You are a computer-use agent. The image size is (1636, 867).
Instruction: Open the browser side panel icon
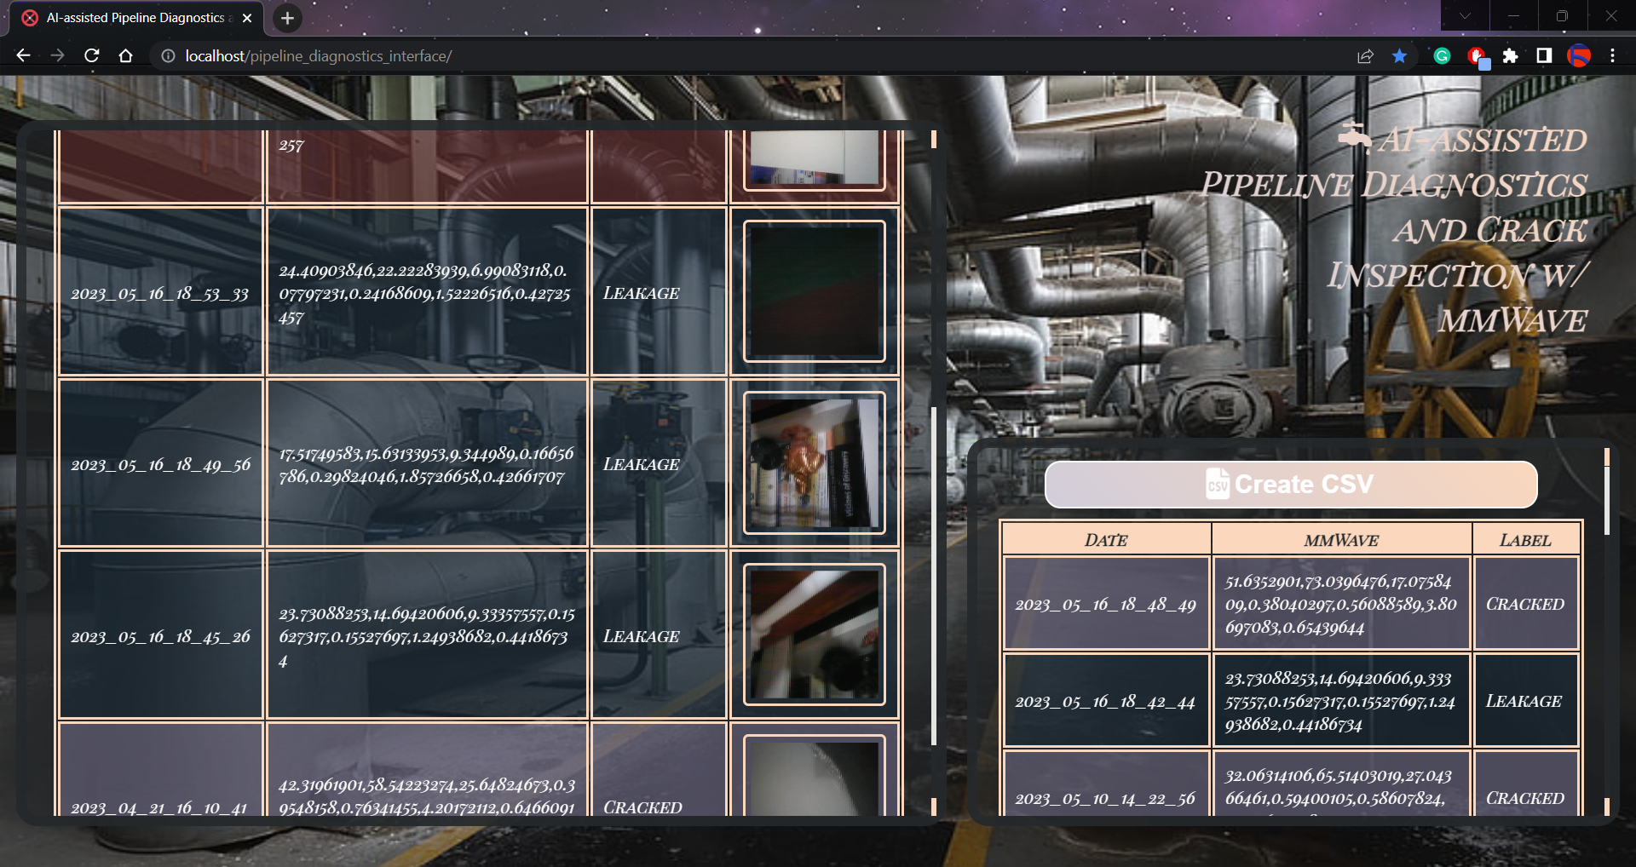pos(1544,56)
